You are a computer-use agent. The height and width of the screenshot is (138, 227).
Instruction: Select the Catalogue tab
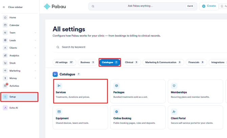pyautogui.click(x=110, y=62)
